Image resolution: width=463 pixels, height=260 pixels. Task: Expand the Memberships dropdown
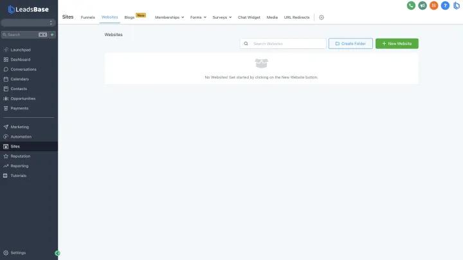(x=170, y=17)
